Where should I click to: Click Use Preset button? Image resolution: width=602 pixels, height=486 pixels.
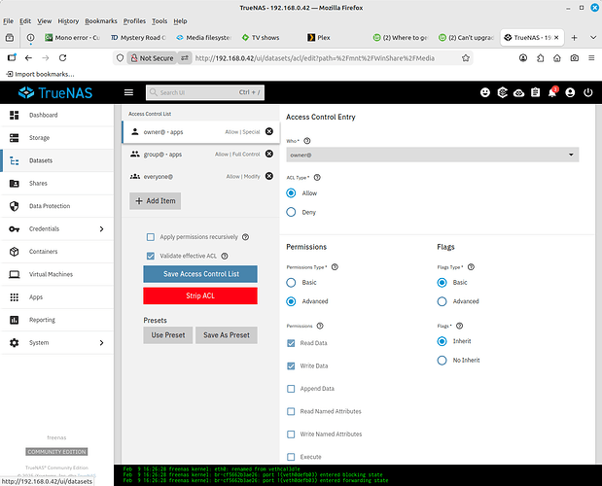tap(168, 335)
